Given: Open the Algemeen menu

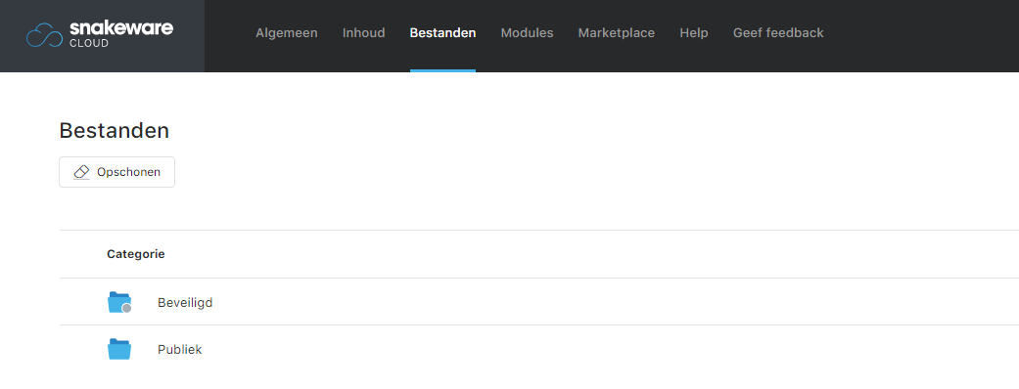Looking at the screenshot, I should (287, 33).
